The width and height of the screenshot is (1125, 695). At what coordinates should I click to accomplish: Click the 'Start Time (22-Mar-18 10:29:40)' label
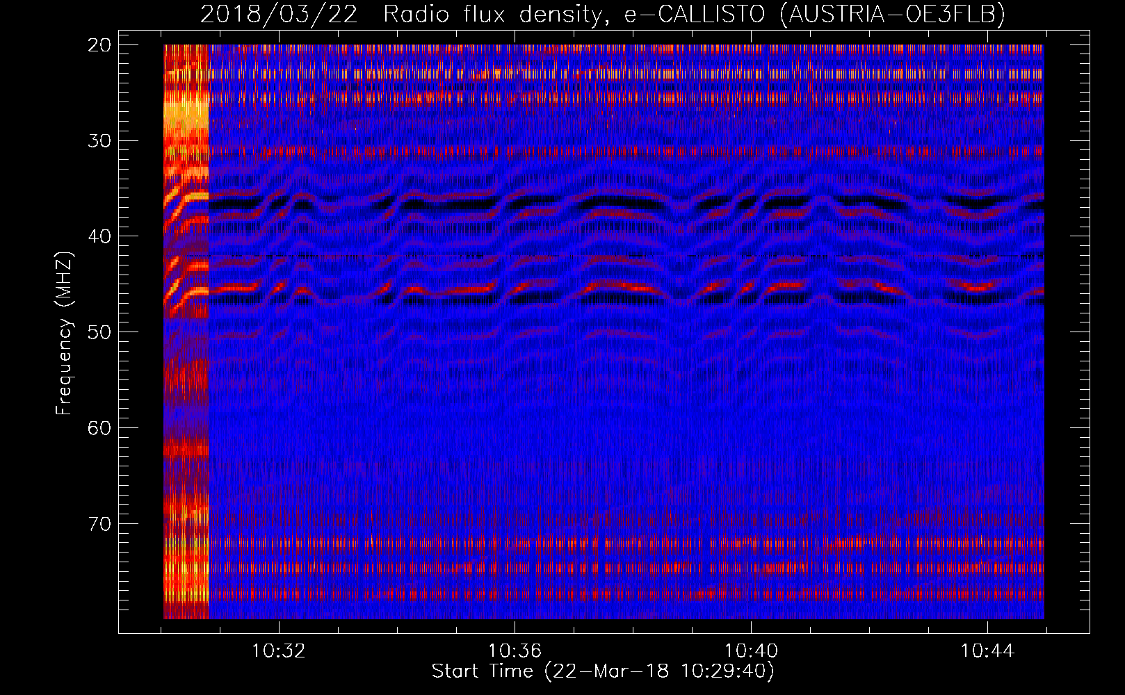pos(603,671)
